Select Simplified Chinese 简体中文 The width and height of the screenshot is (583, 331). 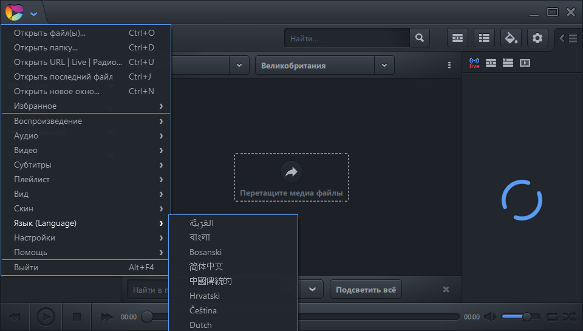pos(233,267)
